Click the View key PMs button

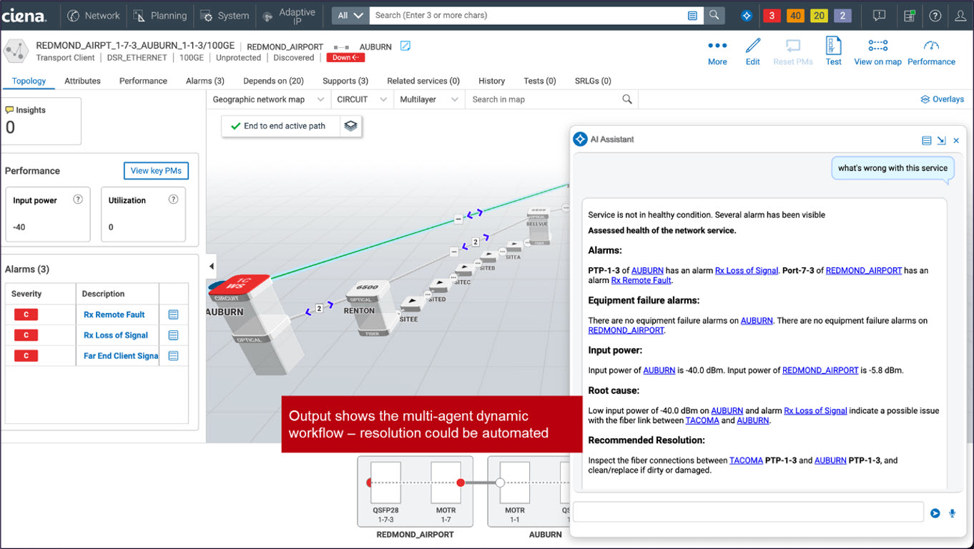[x=156, y=171]
